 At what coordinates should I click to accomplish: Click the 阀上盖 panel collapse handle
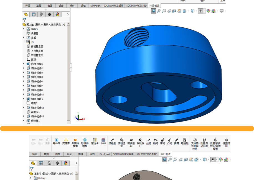[71, 67]
